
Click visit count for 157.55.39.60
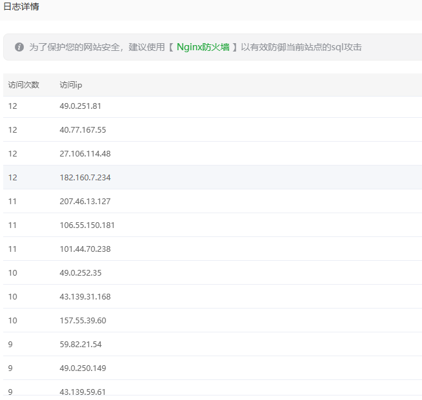(12, 321)
